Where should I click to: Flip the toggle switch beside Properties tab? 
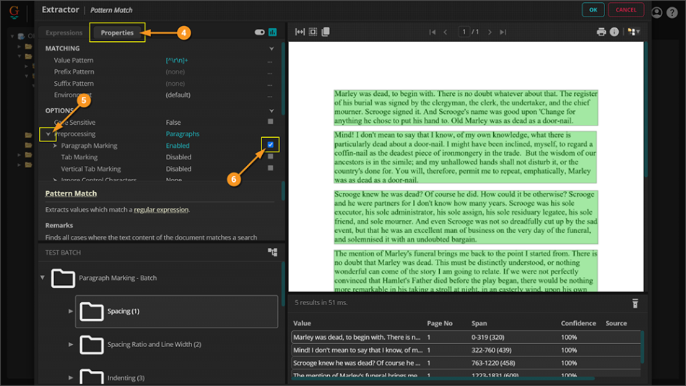click(259, 32)
